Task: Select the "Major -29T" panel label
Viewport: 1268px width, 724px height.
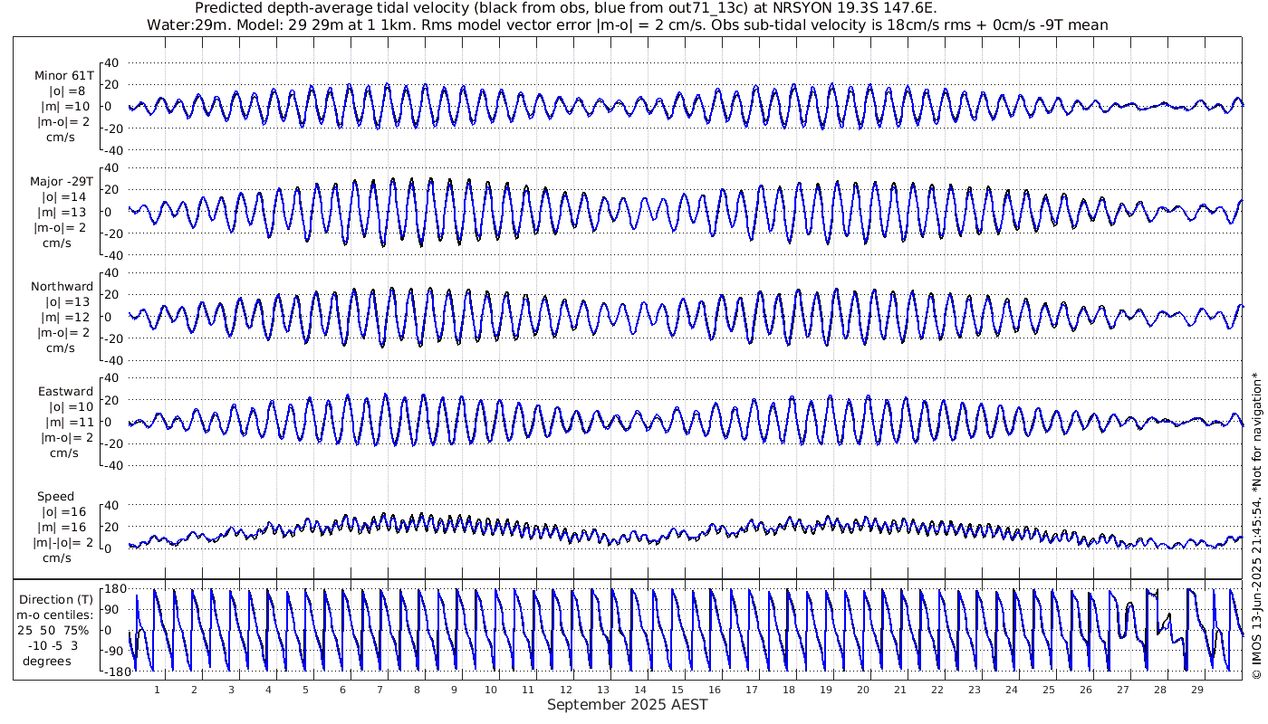Action: [62, 181]
